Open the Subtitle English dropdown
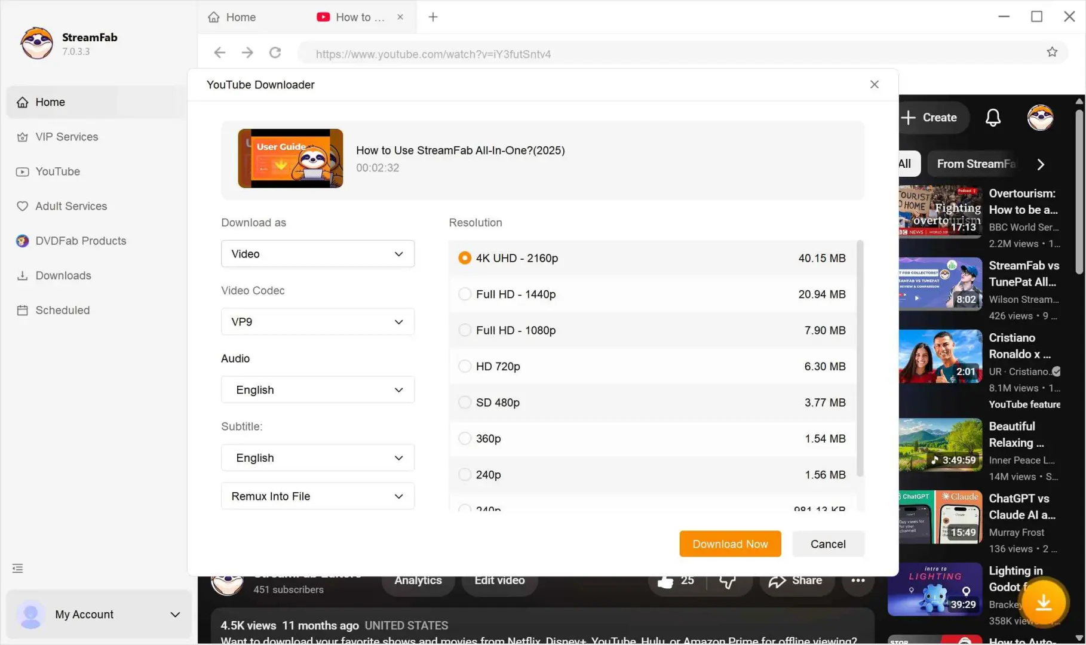This screenshot has height=645, width=1086. pos(318,458)
